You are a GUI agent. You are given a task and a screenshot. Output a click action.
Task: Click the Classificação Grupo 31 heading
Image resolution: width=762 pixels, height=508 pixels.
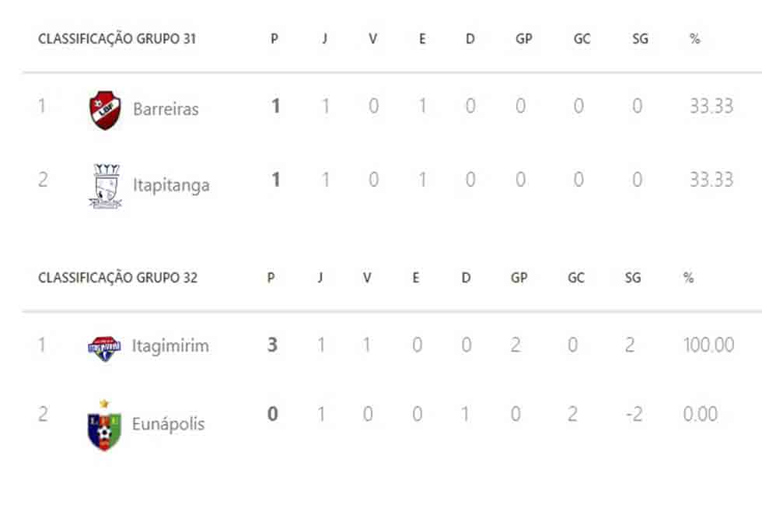coord(117,38)
